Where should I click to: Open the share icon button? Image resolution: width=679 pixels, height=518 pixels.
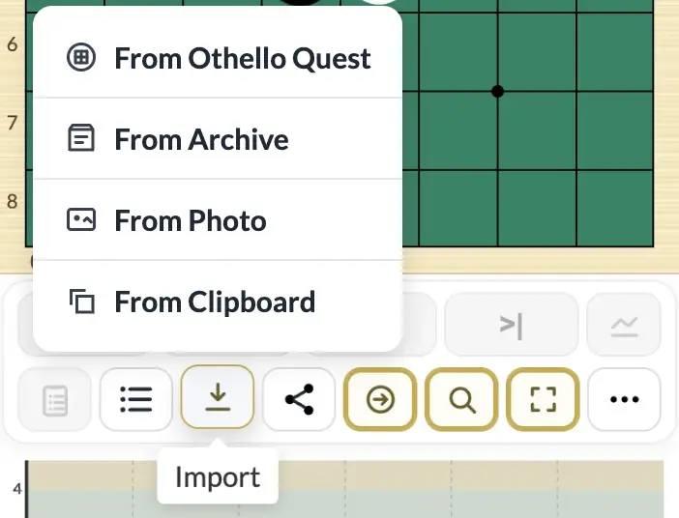coord(299,399)
